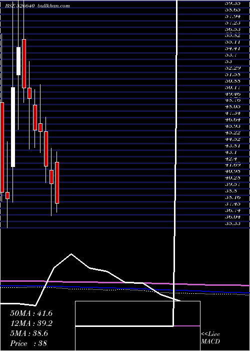
Task: Select the 12MA : 39.2 readout
Action: point(31,323)
